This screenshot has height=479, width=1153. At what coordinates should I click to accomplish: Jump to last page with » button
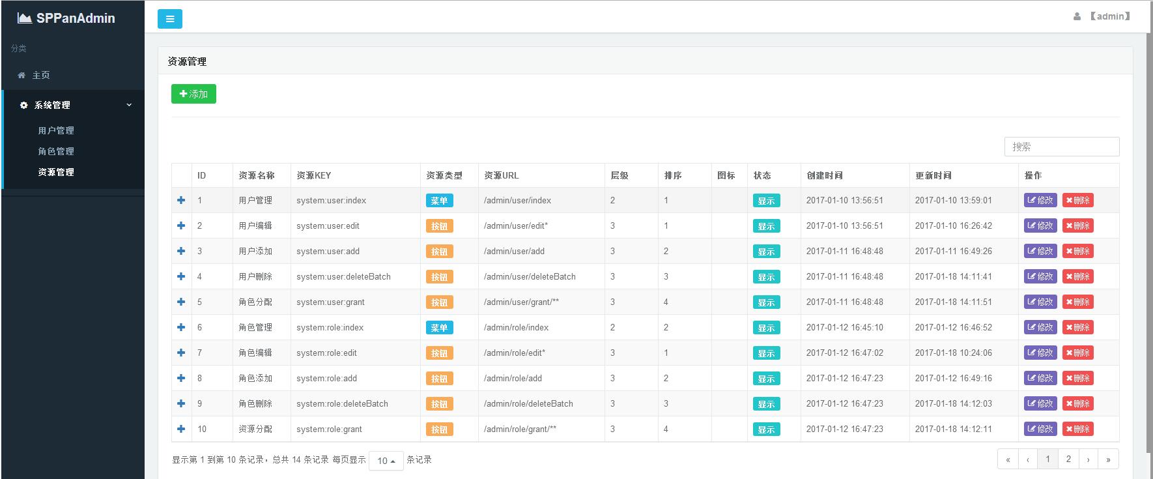pyautogui.click(x=1109, y=459)
